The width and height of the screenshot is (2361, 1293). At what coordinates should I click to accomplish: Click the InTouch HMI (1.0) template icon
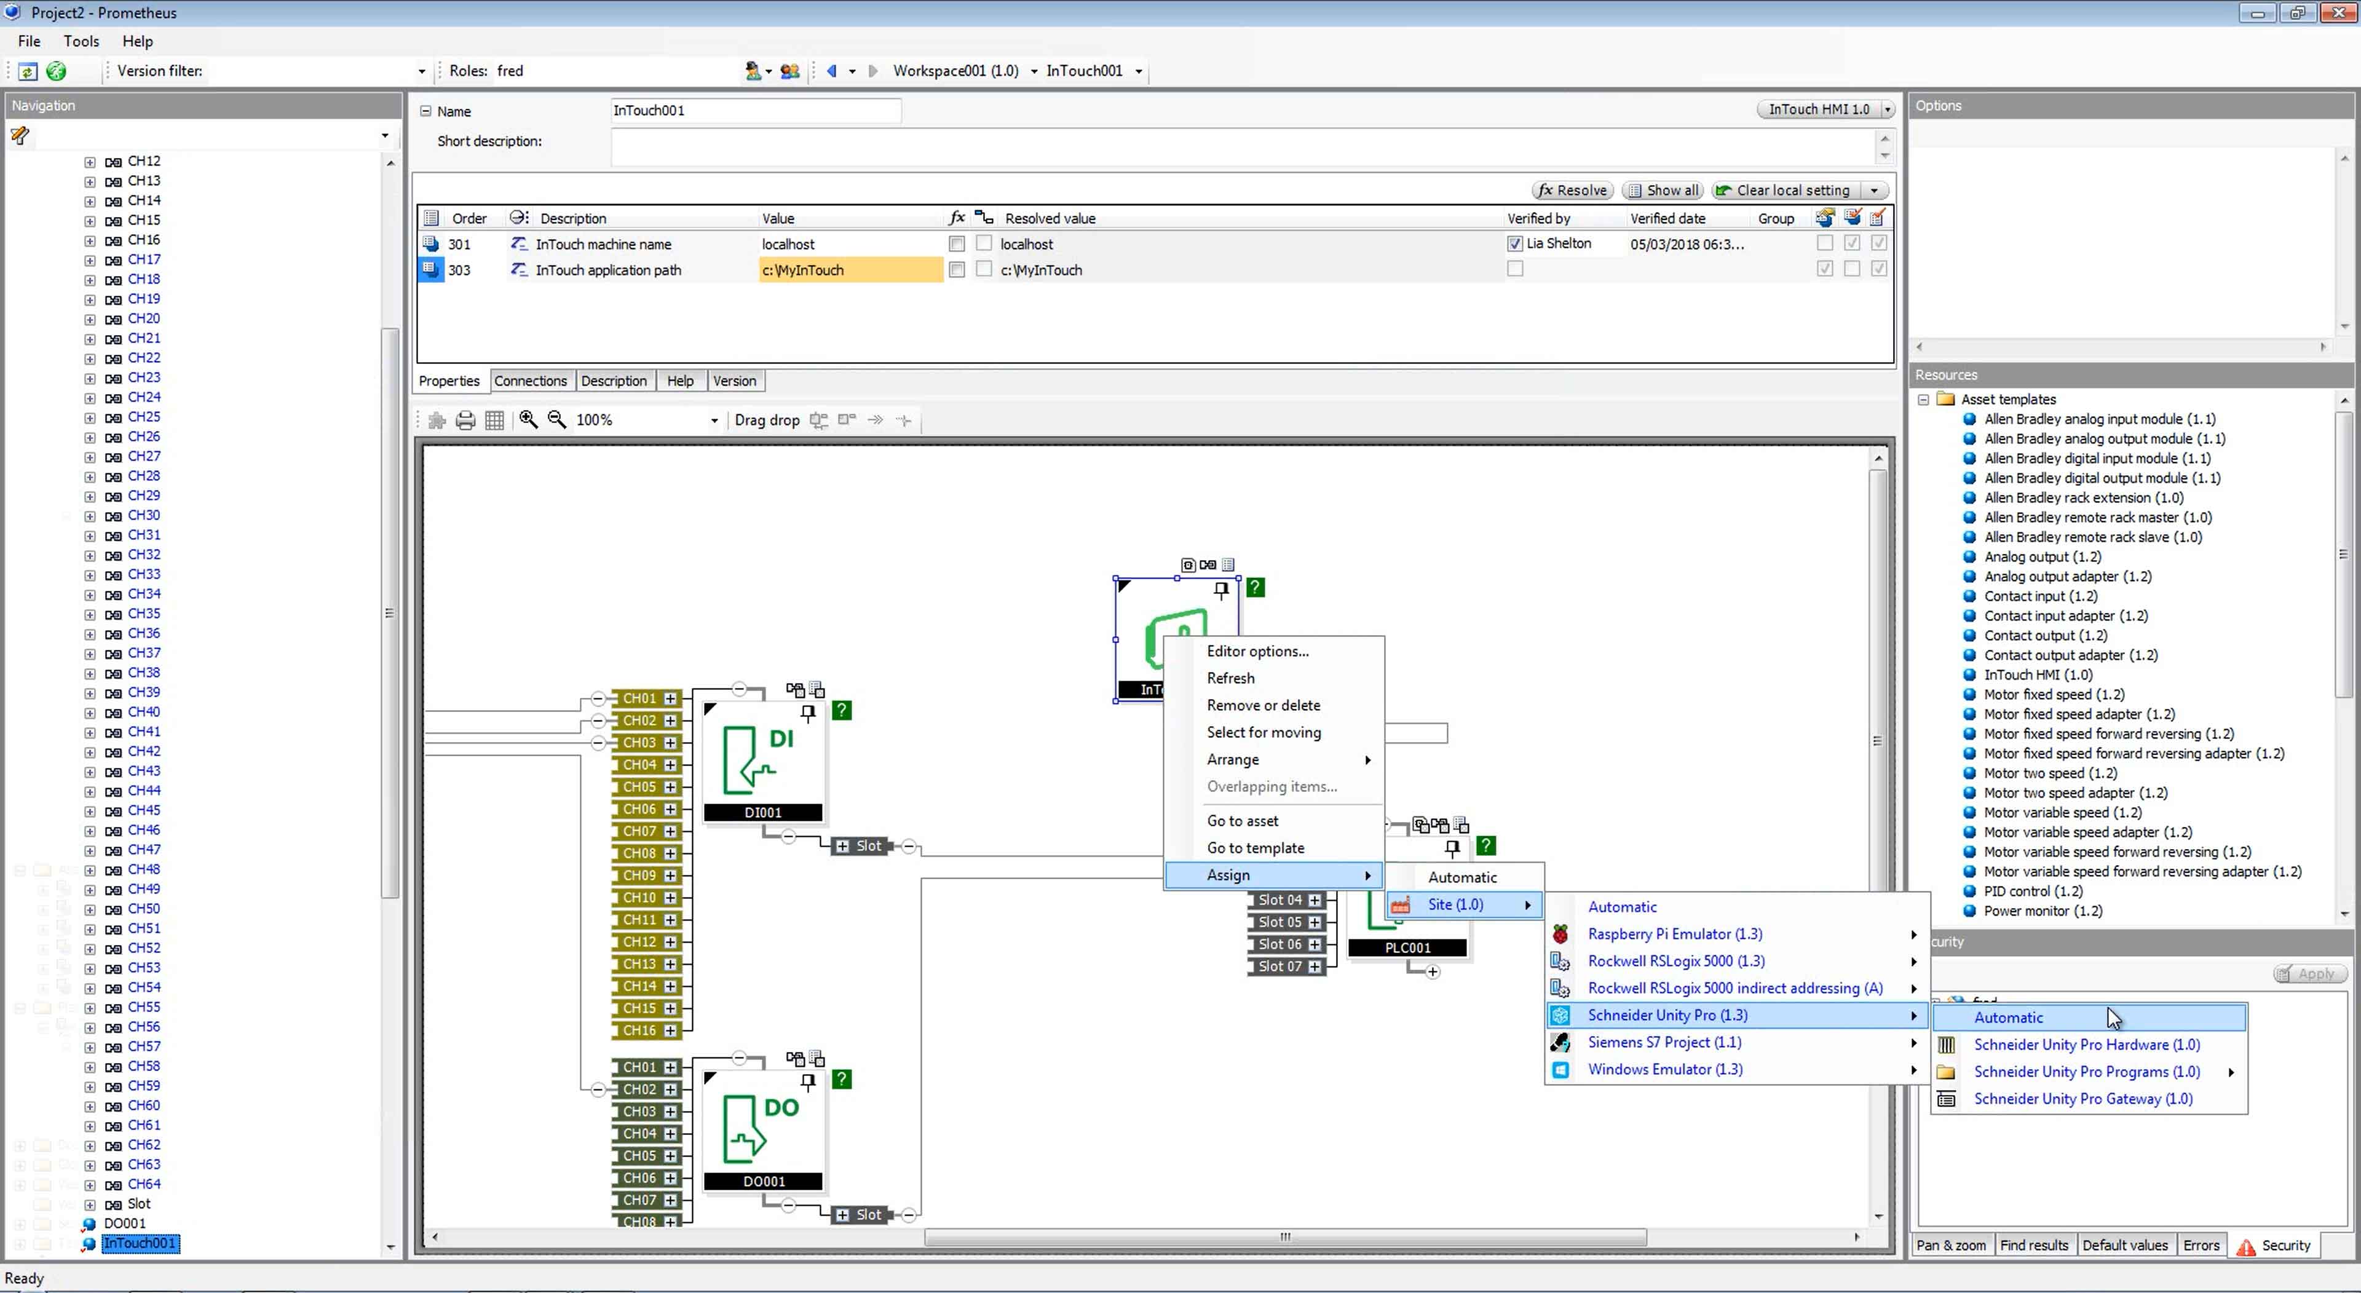[1969, 674]
